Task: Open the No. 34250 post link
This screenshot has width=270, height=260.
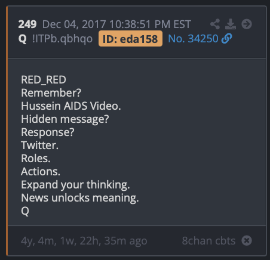Action: tap(193, 39)
